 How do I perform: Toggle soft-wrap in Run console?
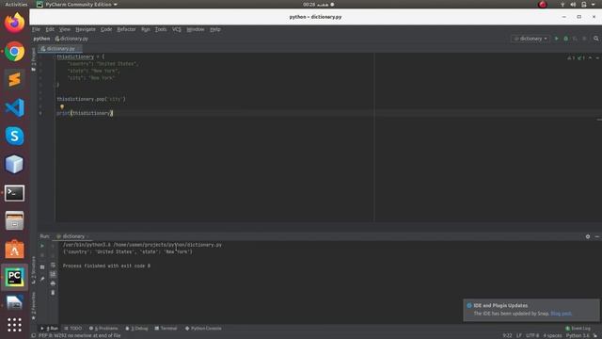pos(53,265)
